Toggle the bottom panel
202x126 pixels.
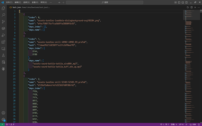(x=183, y=2)
